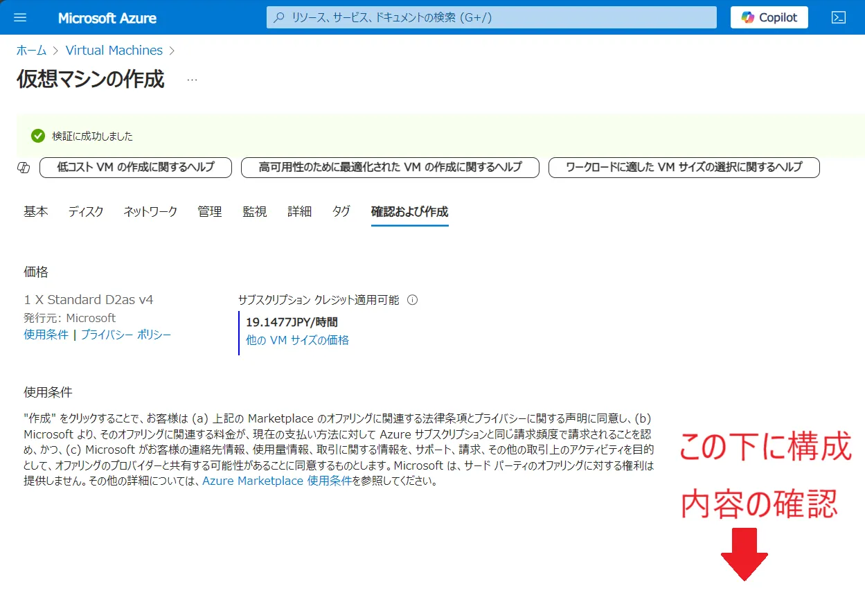Click ワークロードに適した VM サイズ help button
Image resolution: width=865 pixels, height=604 pixels.
[684, 168]
